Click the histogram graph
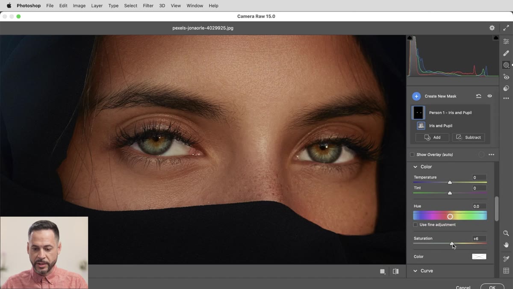Image resolution: width=513 pixels, height=289 pixels. tap(453, 56)
